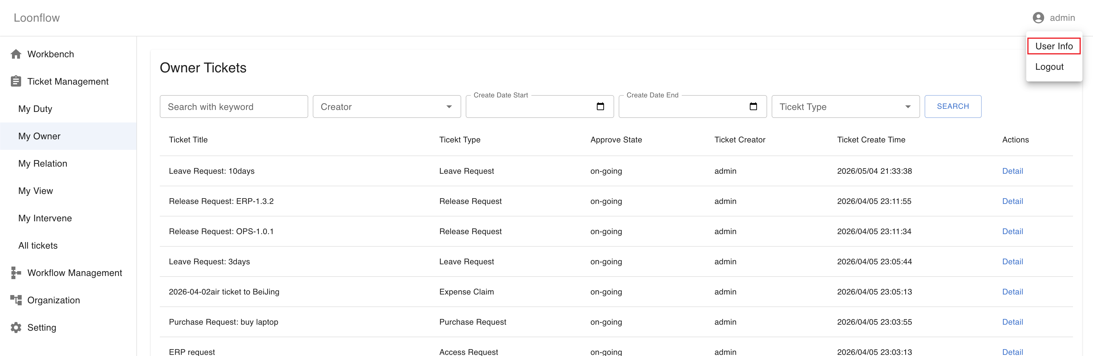Image resolution: width=1093 pixels, height=356 pixels.
Task: Select 'ERP request' title cell
Action: point(192,352)
